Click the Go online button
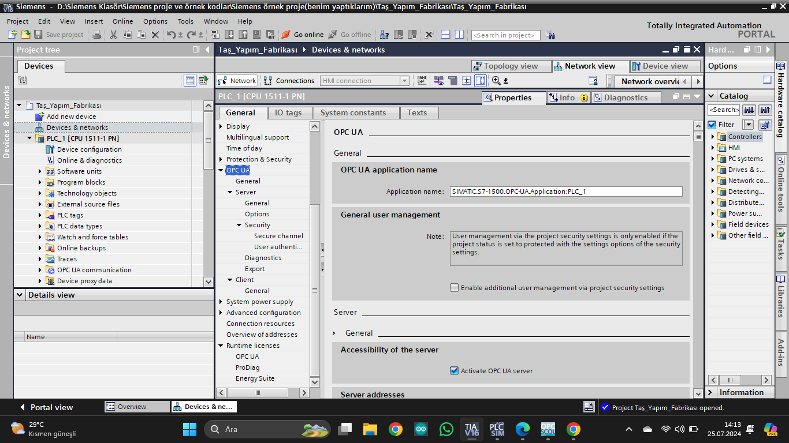This screenshot has height=443, width=789. (303, 35)
